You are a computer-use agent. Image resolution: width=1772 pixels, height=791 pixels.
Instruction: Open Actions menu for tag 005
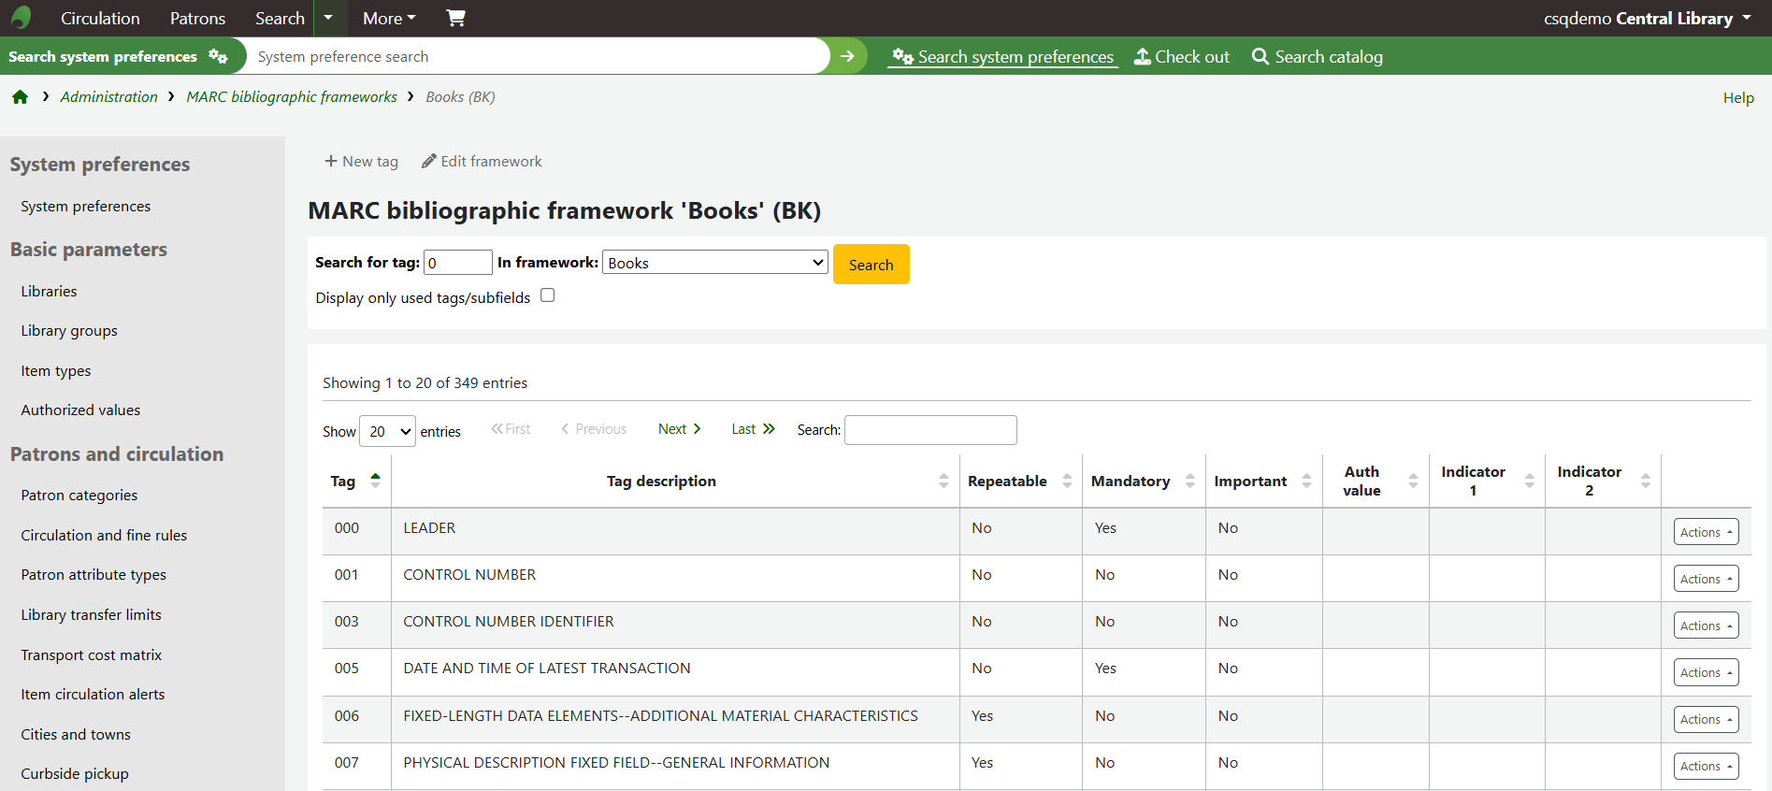(1706, 672)
